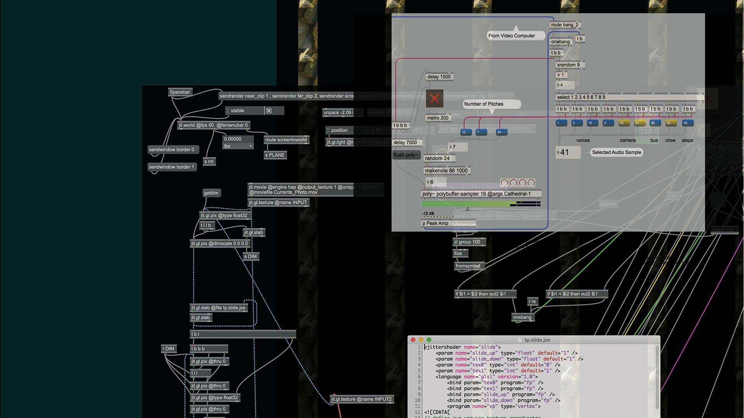Select the makenote 86 1000 object

click(x=447, y=171)
